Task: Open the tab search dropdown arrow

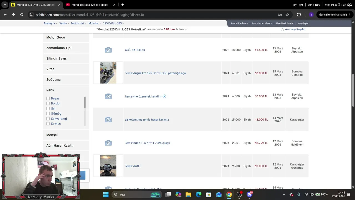Action: [x=5, y=5]
